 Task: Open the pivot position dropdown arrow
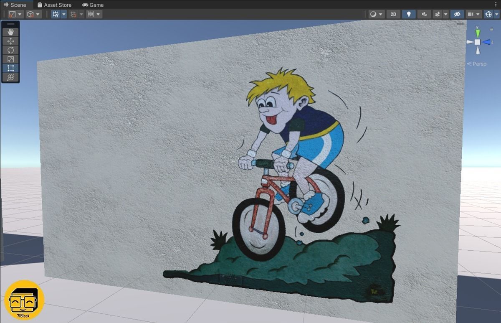pos(20,14)
